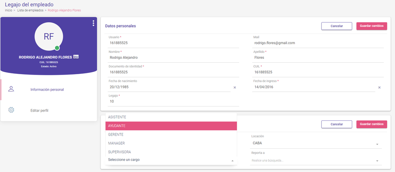
Task: Click the person icon for Información personal
Action: click(x=11, y=89)
